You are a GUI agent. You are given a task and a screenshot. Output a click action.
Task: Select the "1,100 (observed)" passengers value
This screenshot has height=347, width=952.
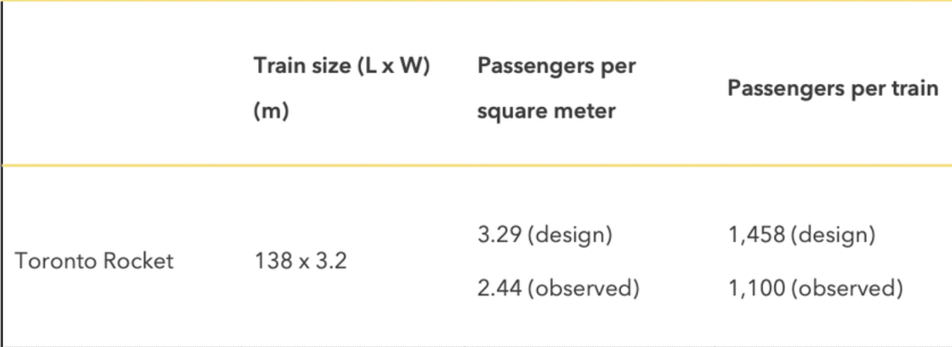[x=815, y=288]
